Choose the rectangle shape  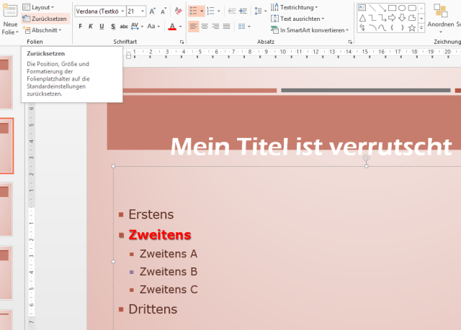(392, 8)
